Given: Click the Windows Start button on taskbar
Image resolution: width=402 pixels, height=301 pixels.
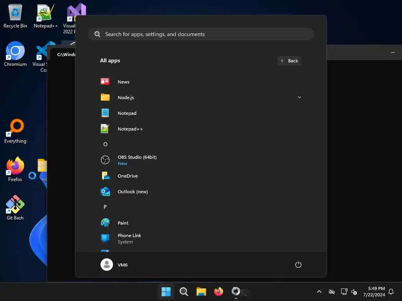Looking at the screenshot, I should click(166, 292).
